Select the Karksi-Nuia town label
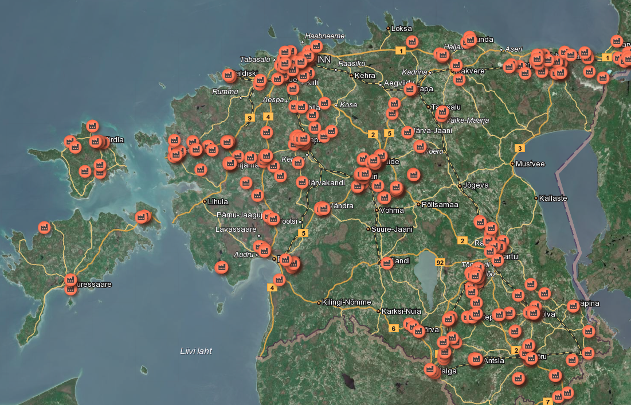This screenshot has height=405, width=631. click(x=401, y=311)
